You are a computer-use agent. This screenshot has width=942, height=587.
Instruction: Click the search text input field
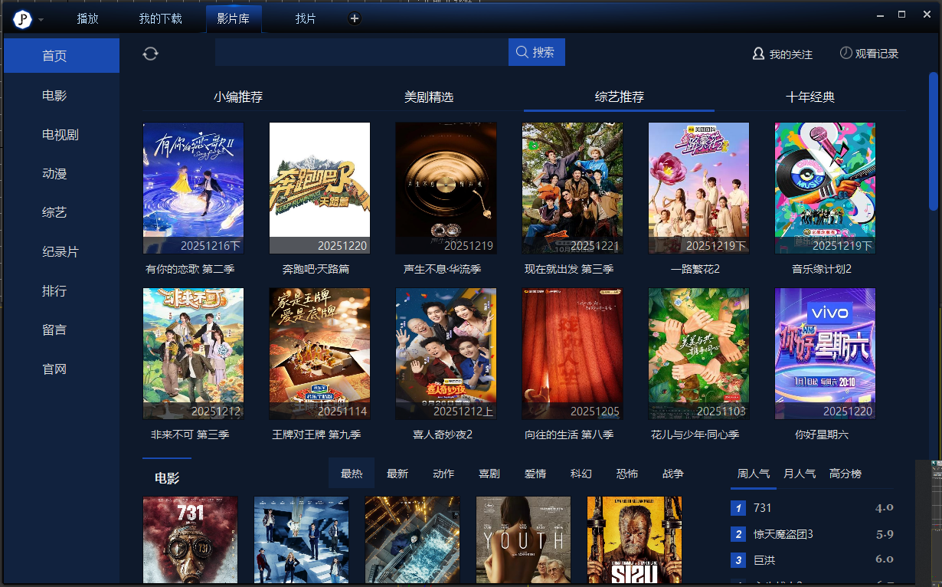tap(361, 52)
